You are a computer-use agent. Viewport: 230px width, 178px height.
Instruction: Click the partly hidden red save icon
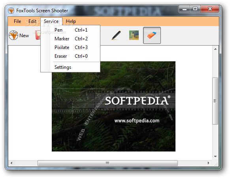[x=38, y=35]
